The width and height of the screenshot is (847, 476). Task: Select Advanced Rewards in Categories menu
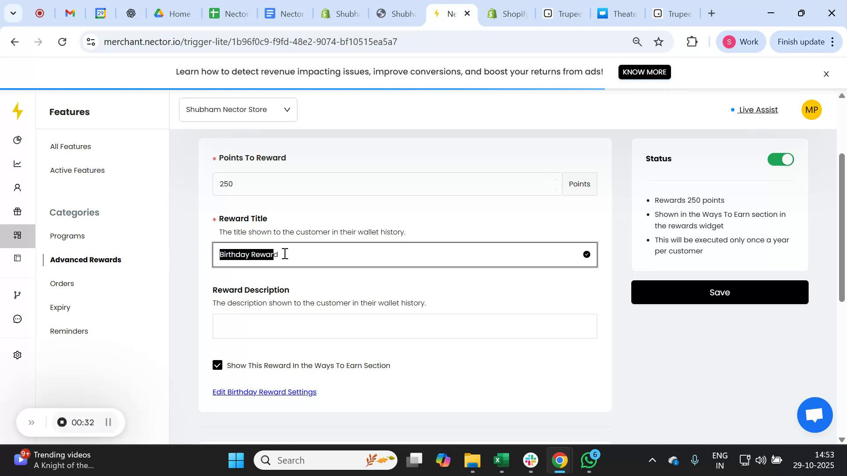(x=86, y=260)
